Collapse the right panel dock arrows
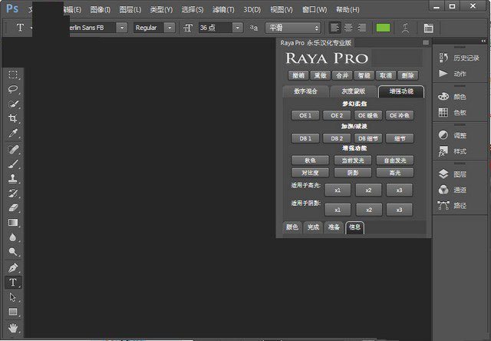This screenshot has width=491, height=341. pos(483,41)
